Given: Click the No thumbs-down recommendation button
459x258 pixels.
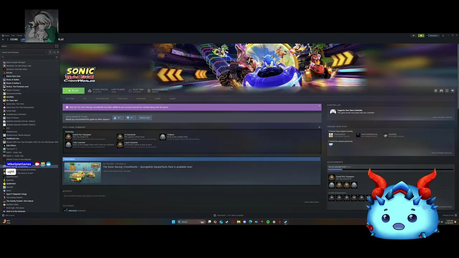Looking at the screenshot, I should pos(130,118).
